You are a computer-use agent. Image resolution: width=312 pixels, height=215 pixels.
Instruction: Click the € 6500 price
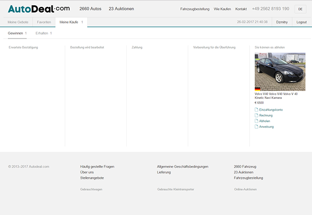[259, 103]
